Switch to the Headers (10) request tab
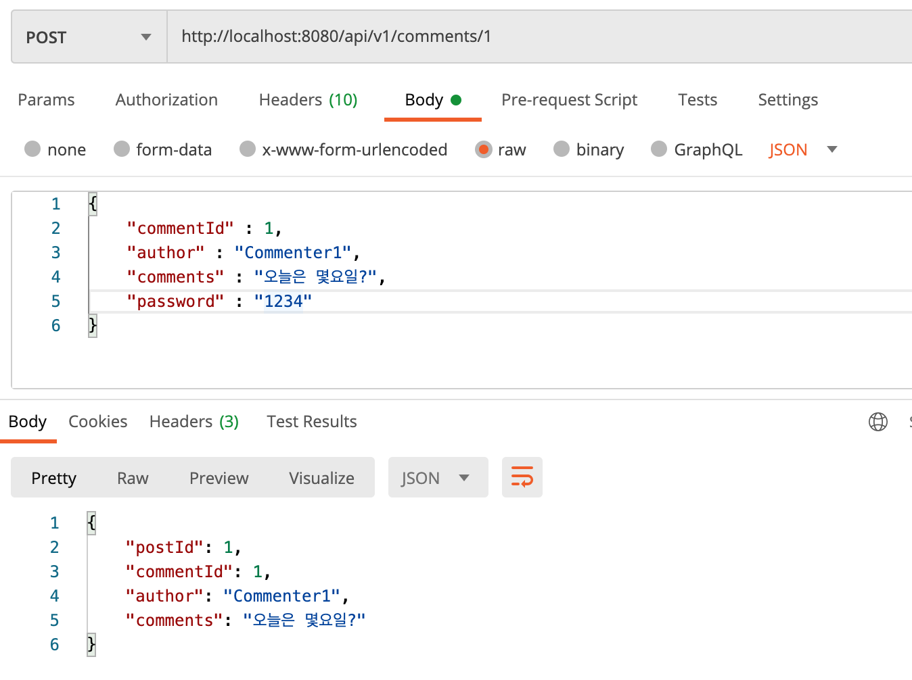This screenshot has height=680, width=912. click(x=308, y=100)
